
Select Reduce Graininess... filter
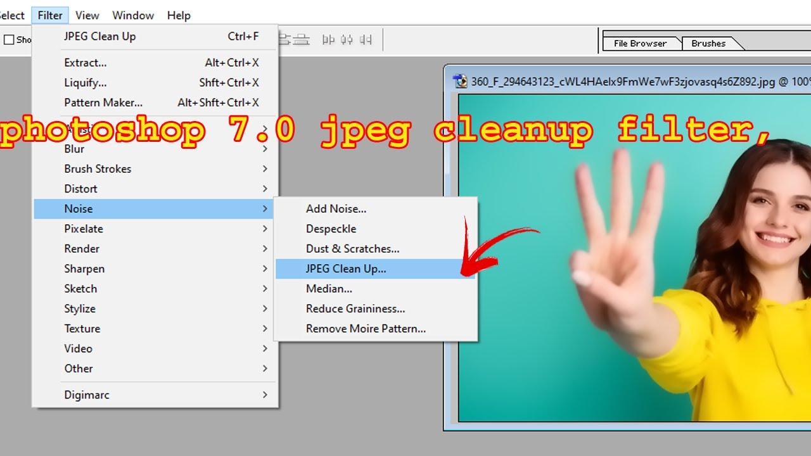(x=375, y=308)
